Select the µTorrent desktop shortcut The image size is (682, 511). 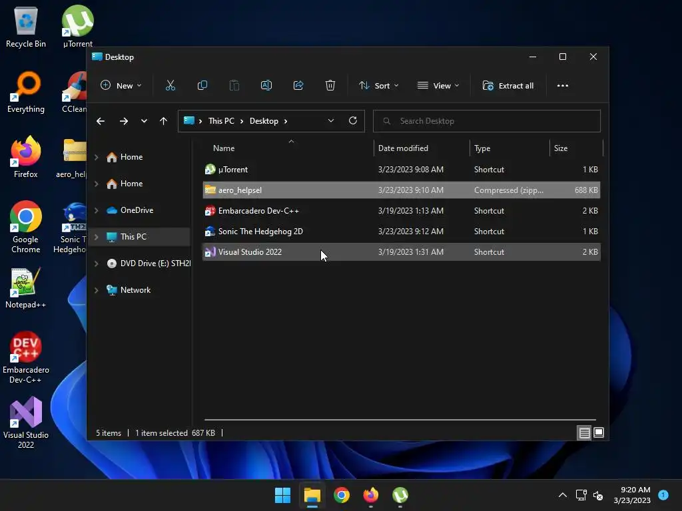point(77,27)
